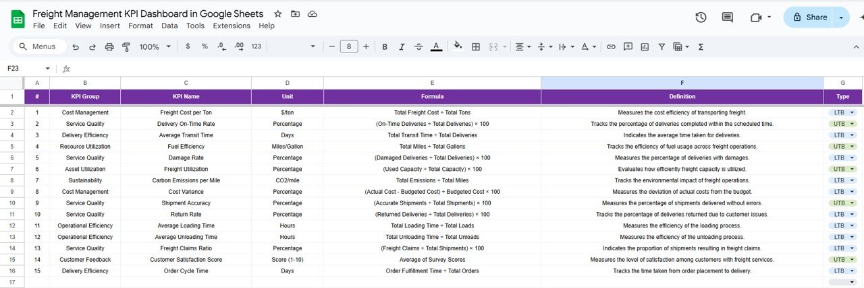Open horizontal align dropdown

coord(523,46)
